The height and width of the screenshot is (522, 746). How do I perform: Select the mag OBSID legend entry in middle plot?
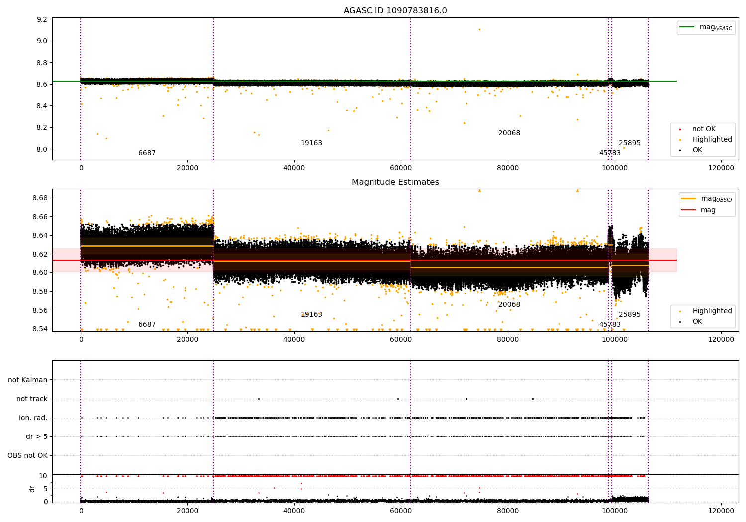point(707,199)
